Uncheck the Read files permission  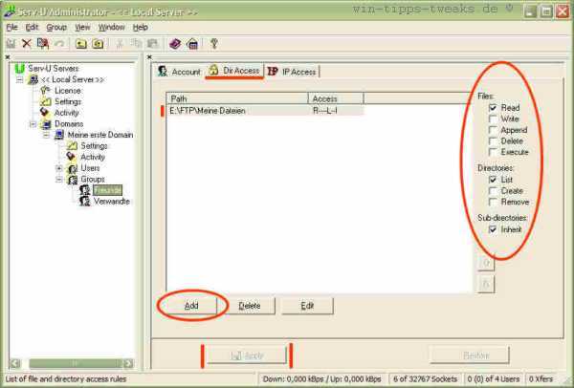(x=493, y=108)
